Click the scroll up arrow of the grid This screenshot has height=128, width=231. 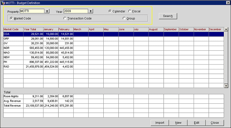pos(226,29)
